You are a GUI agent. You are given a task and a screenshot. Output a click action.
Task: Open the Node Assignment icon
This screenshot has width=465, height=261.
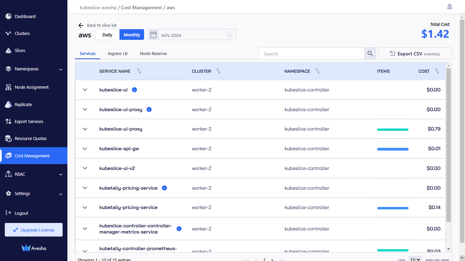(x=9, y=87)
